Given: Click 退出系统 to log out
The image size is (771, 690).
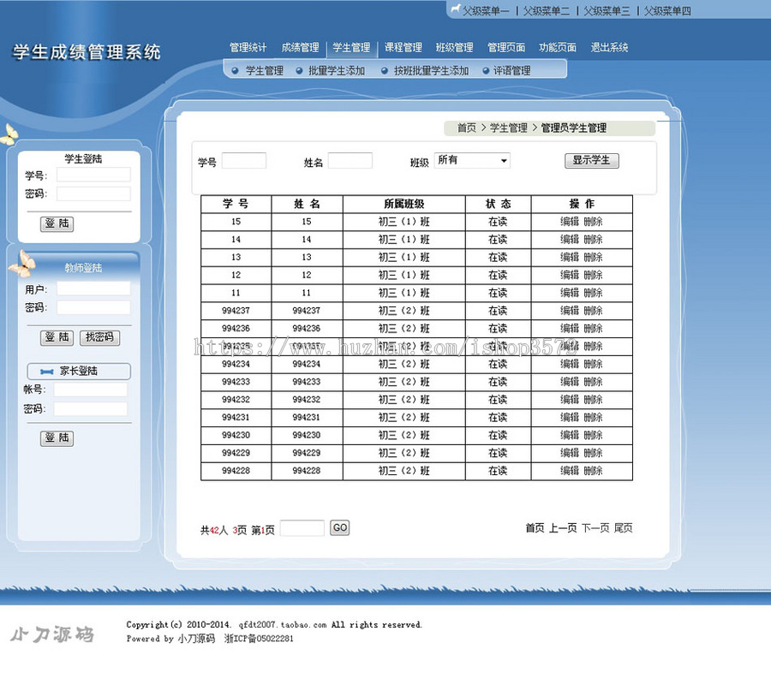Looking at the screenshot, I should click(x=609, y=48).
